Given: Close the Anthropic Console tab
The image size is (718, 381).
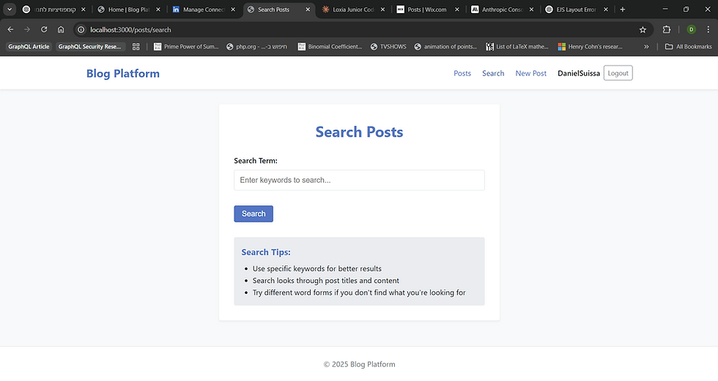Looking at the screenshot, I should 532,9.
